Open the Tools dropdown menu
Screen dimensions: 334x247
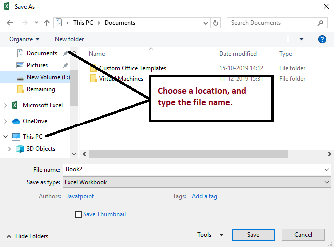(210, 235)
